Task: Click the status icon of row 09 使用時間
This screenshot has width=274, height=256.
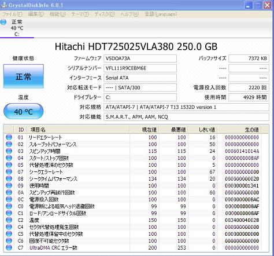Action: [x=9, y=185]
